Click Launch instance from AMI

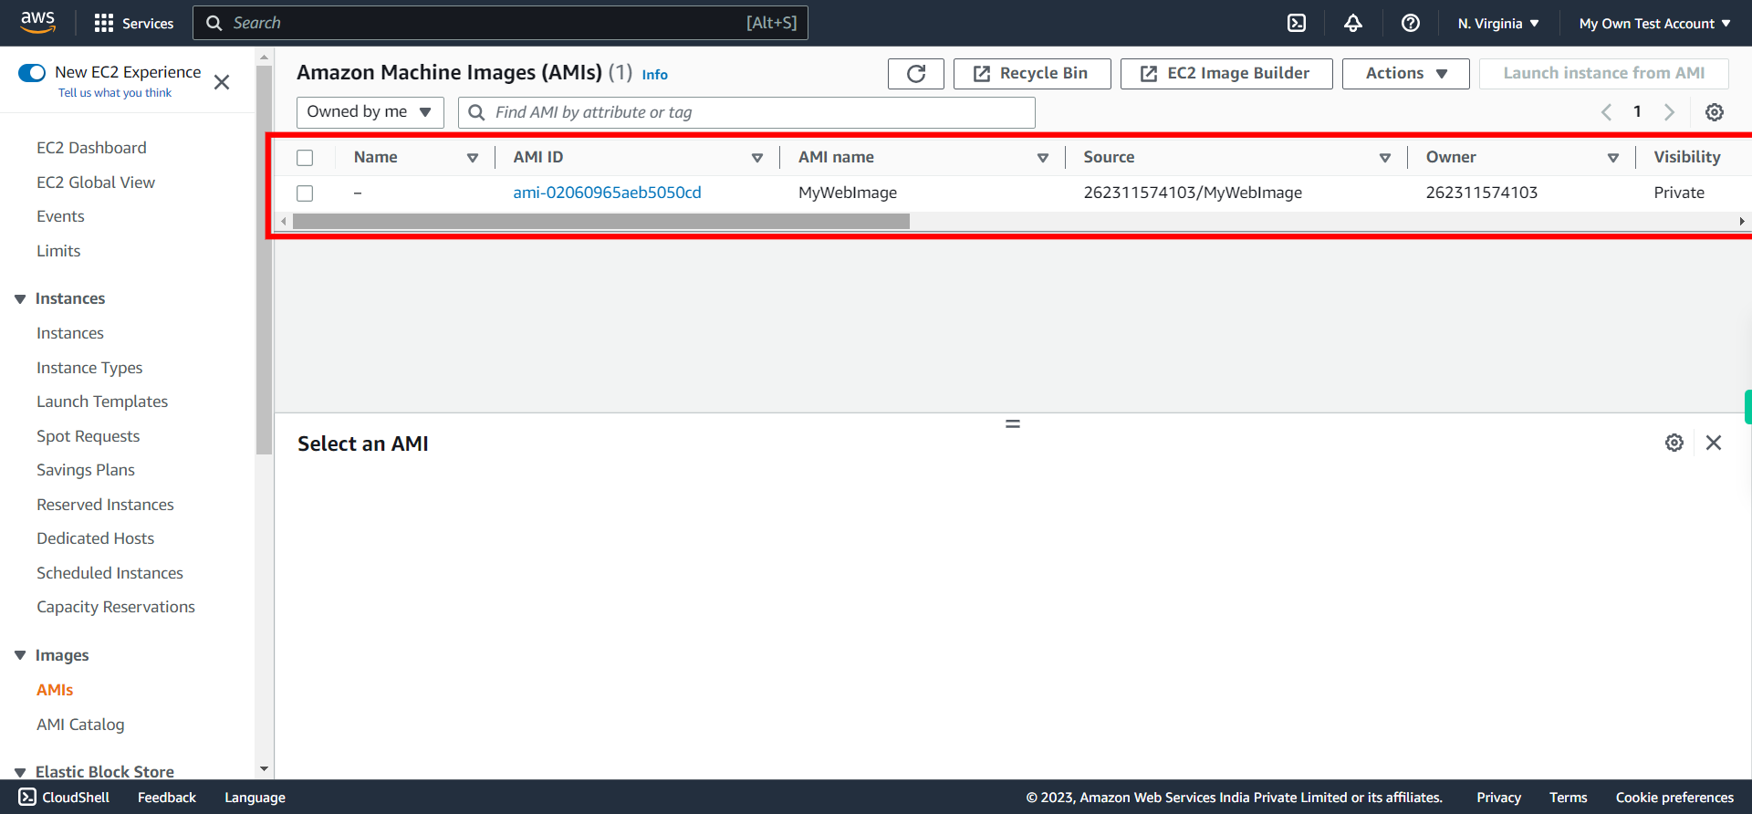click(x=1603, y=74)
